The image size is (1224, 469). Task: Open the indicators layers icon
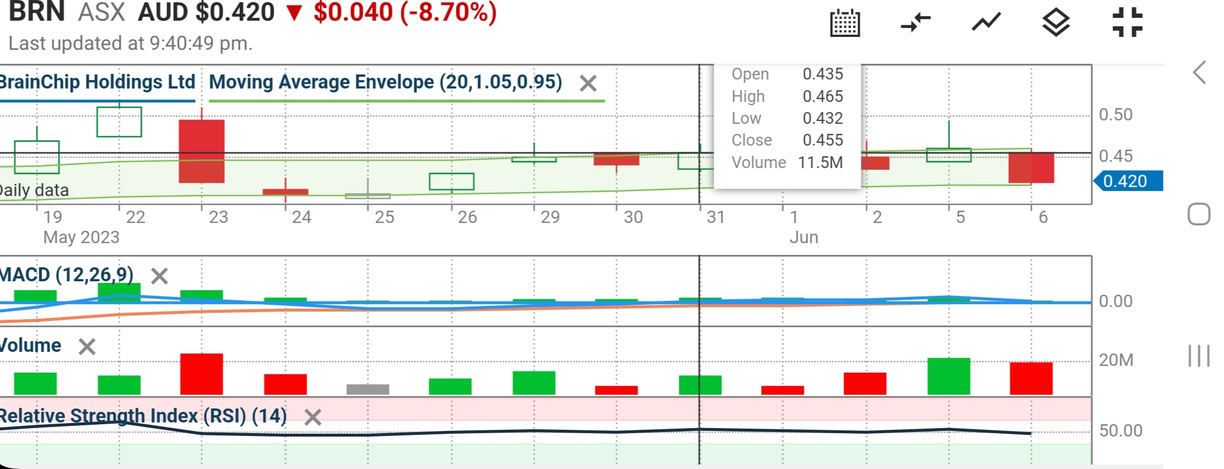pyautogui.click(x=1056, y=23)
